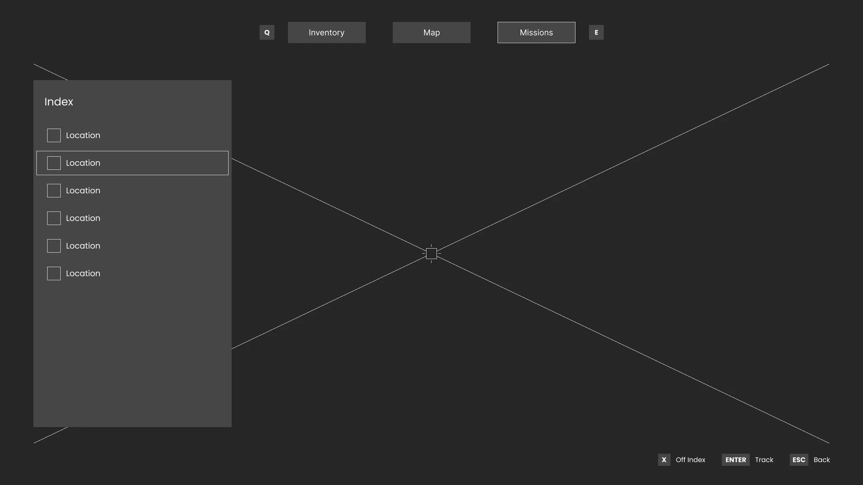Click the Off Index label
Viewport: 863px width, 485px height.
690,460
